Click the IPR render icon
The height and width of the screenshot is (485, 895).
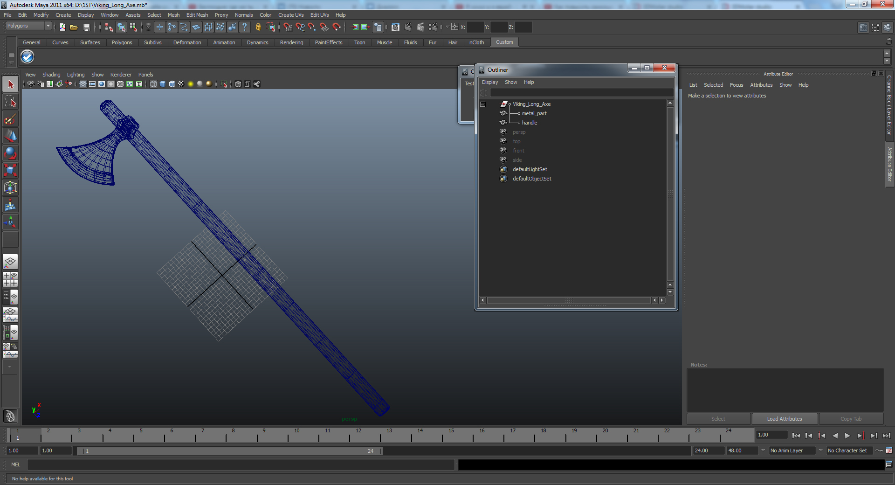coord(420,28)
